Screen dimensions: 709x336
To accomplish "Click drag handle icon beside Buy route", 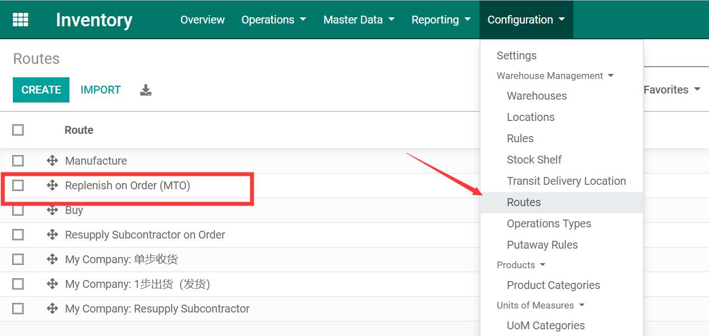I will [x=52, y=210].
